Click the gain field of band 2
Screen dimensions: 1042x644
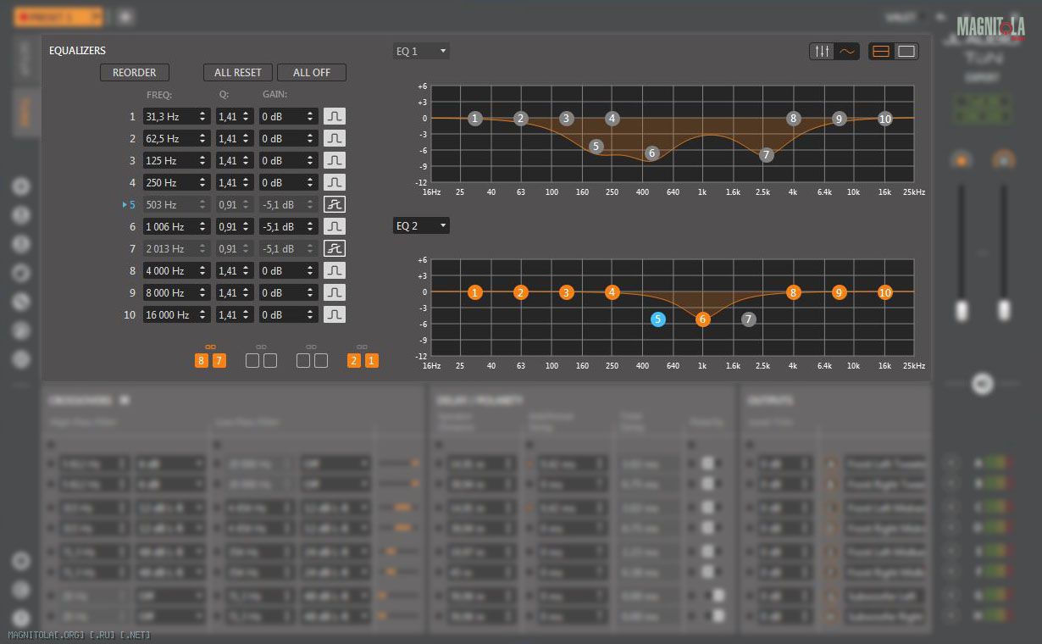click(x=289, y=138)
